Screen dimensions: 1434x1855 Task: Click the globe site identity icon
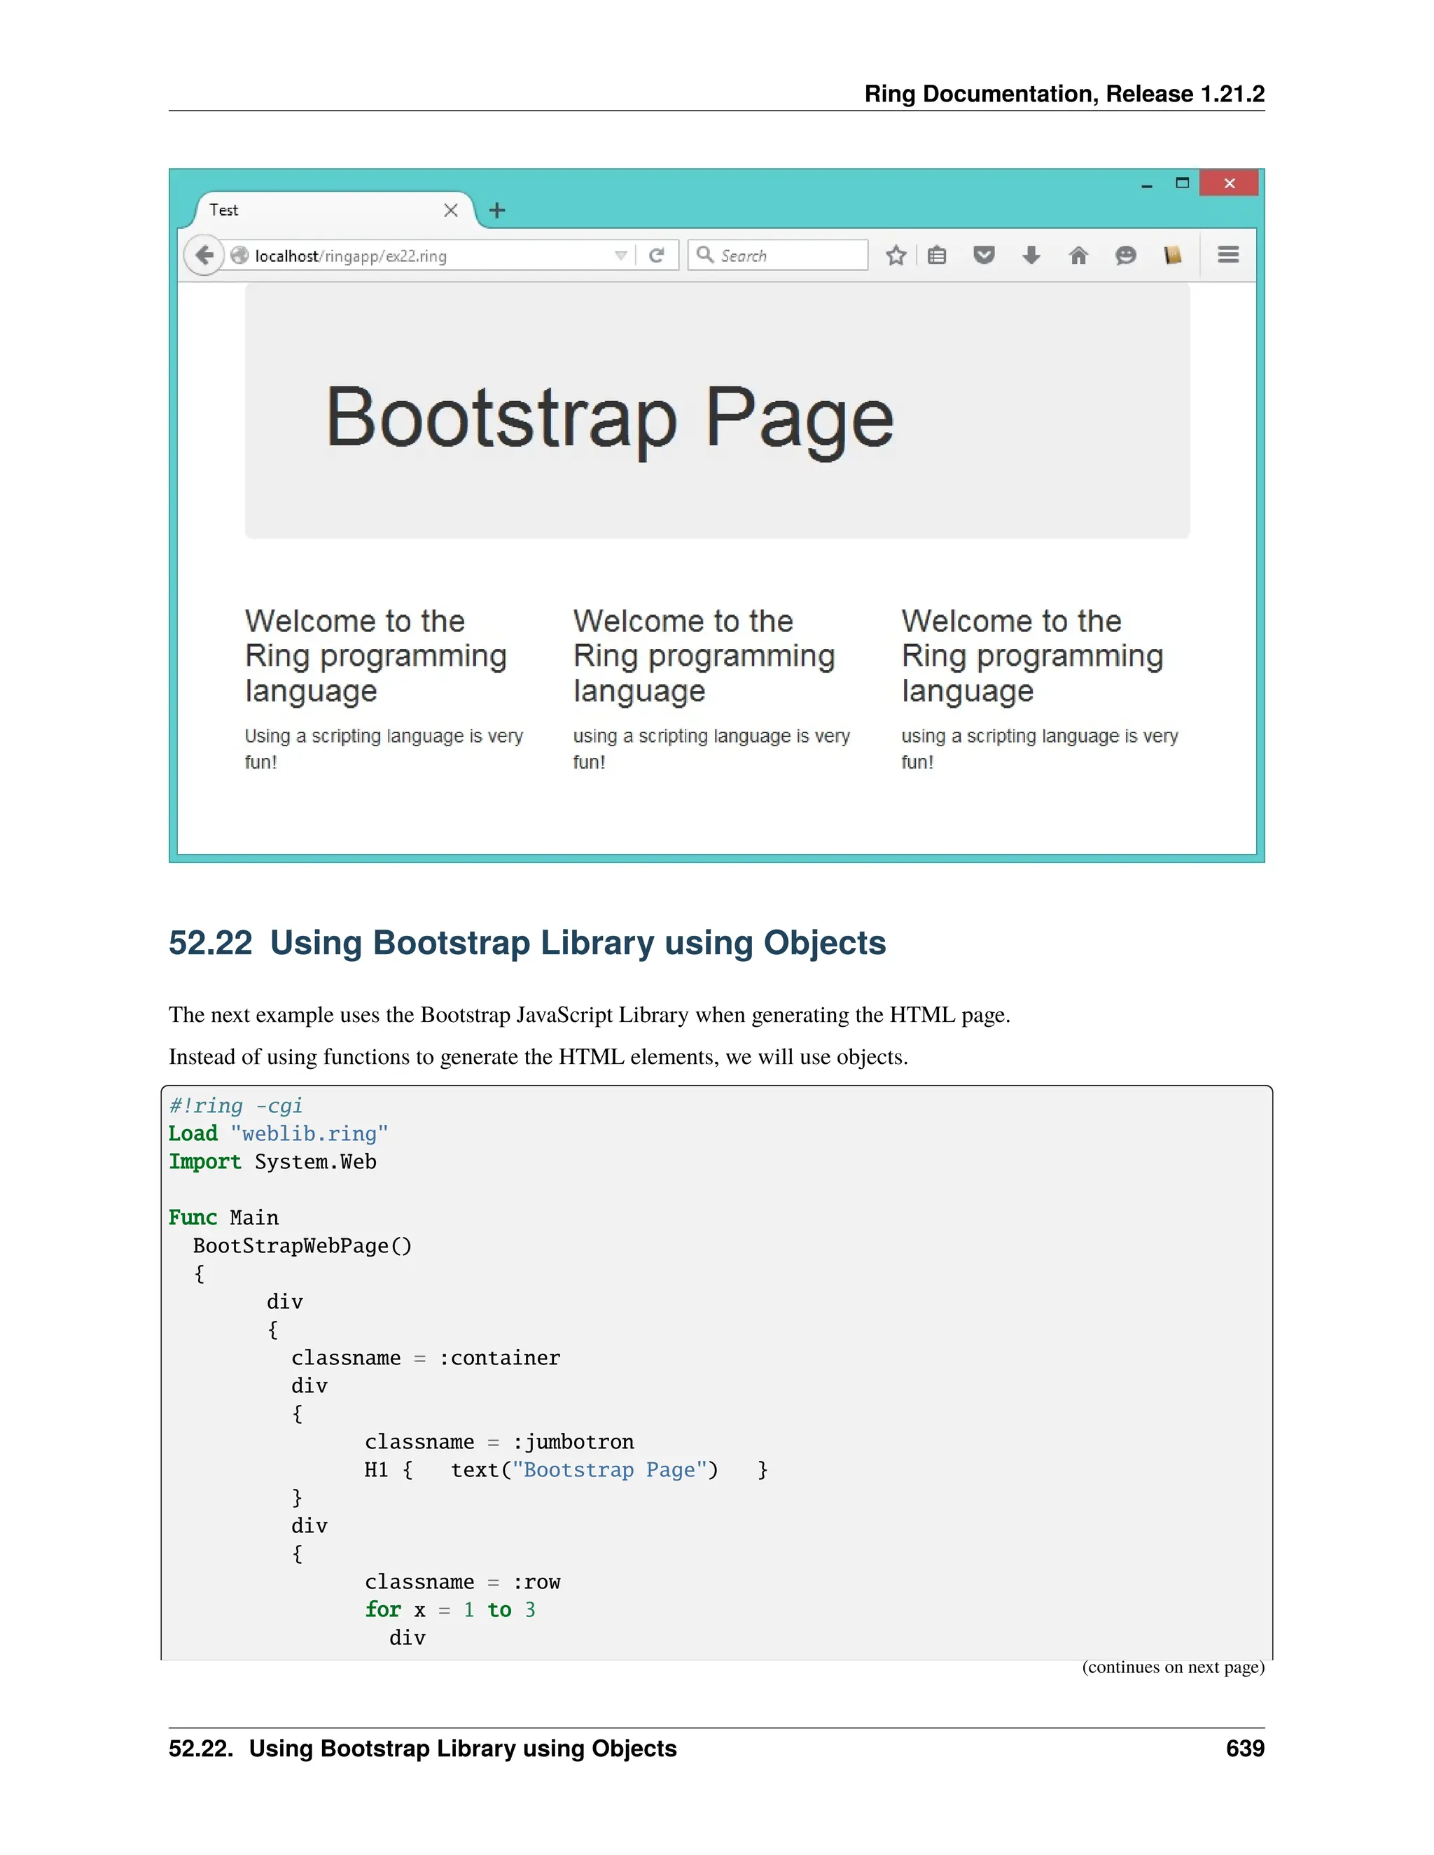240,255
